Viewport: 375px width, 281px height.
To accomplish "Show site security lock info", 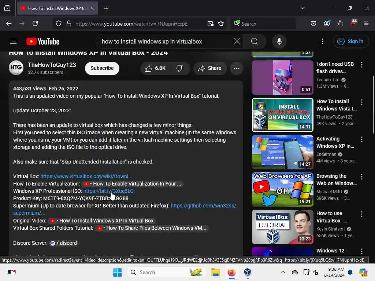I will (69, 23).
